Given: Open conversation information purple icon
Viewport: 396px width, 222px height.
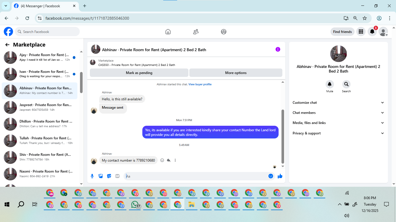Looking at the screenshot, I should click(x=278, y=49).
